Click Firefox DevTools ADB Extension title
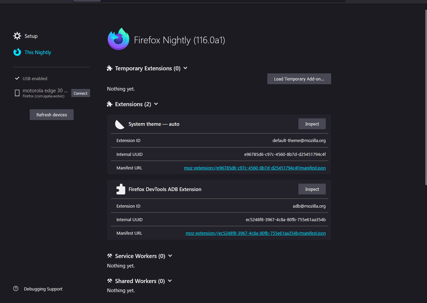427x303 pixels. pos(165,189)
